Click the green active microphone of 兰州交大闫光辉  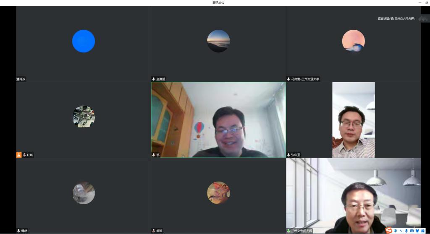click(288, 231)
